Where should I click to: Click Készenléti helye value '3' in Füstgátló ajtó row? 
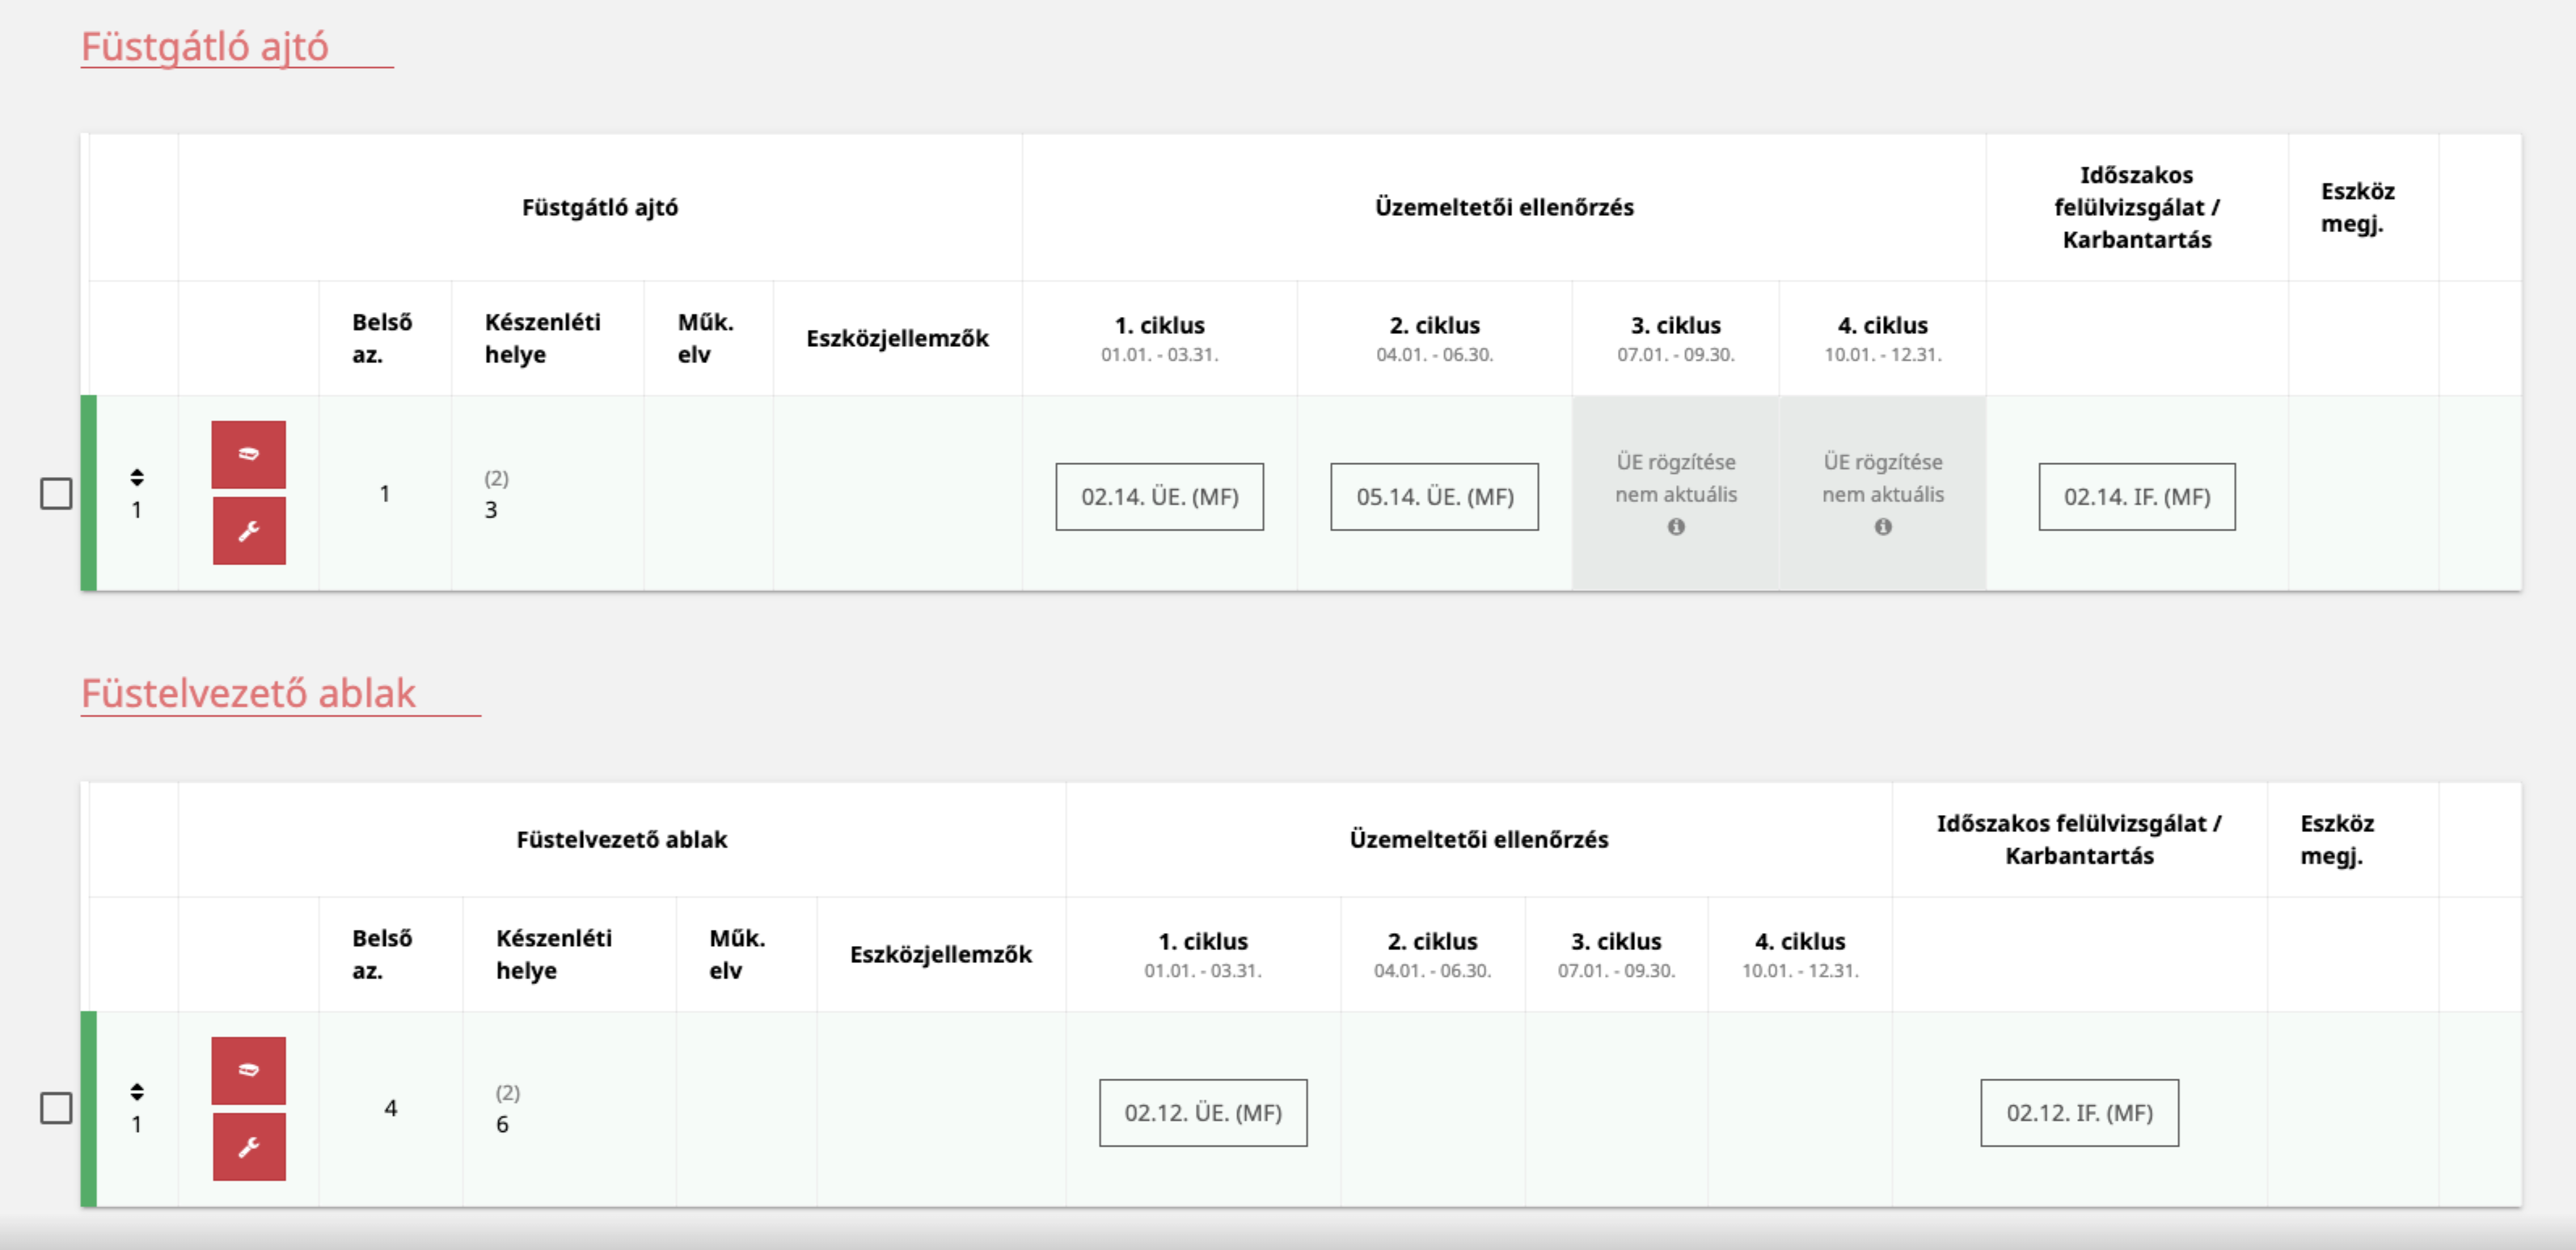(491, 510)
